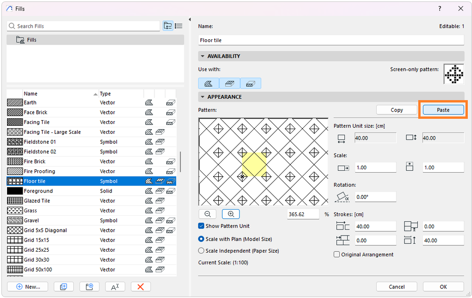The width and height of the screenshot is (472, 298).
Task: Click the rename fill icon button
Action: [115, 287]
